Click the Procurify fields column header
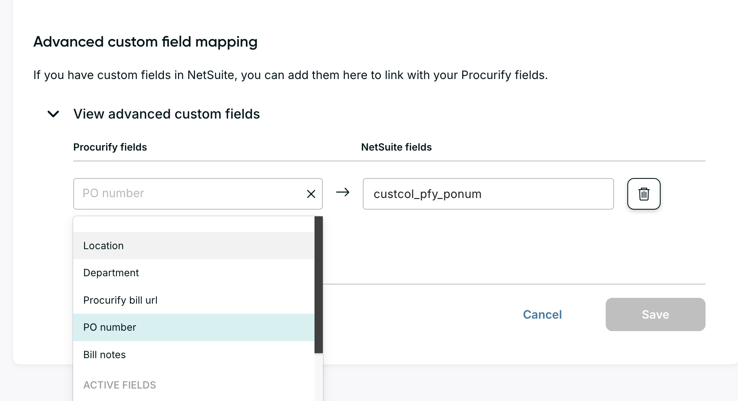 point(110,147)
